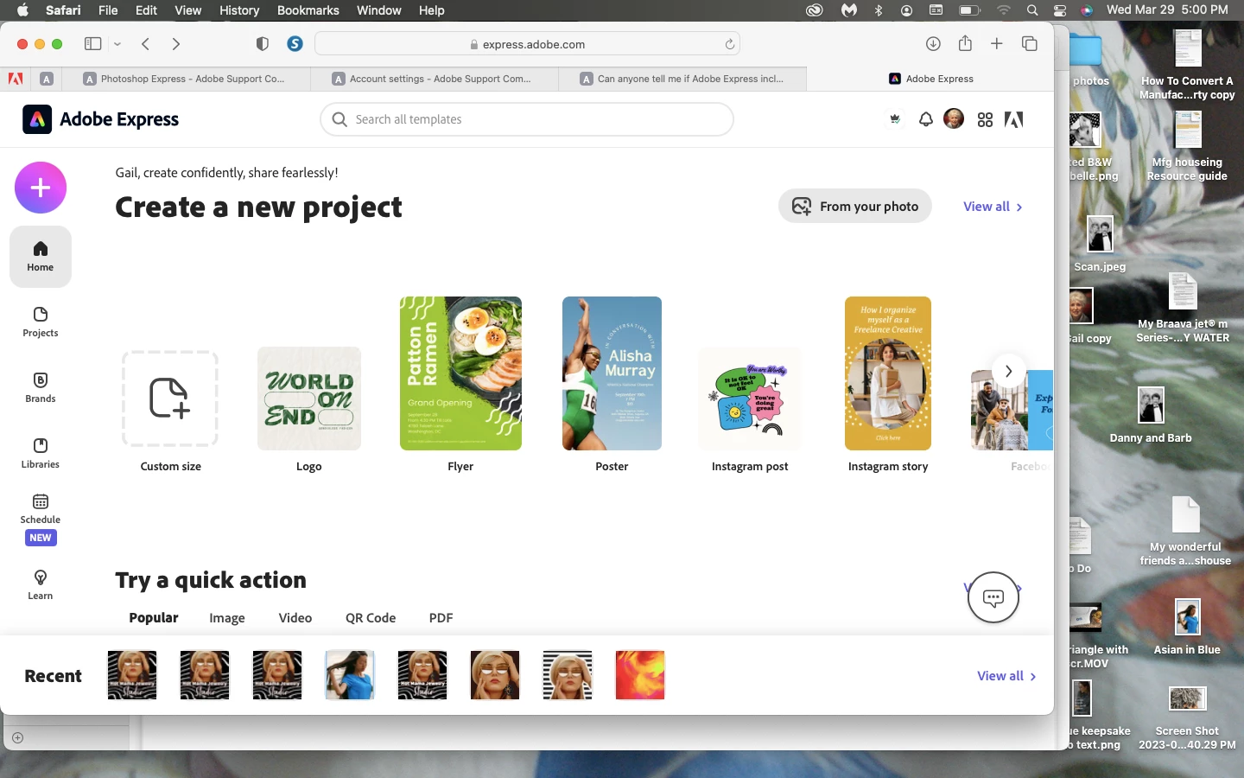This screenshot has height=778, width=1244.
Task: Select the Video quick action tab
Action: [x=295, y=618]
